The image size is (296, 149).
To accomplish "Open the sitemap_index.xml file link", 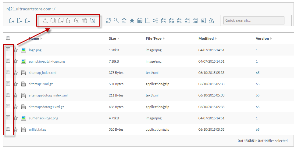I will 42,73.
